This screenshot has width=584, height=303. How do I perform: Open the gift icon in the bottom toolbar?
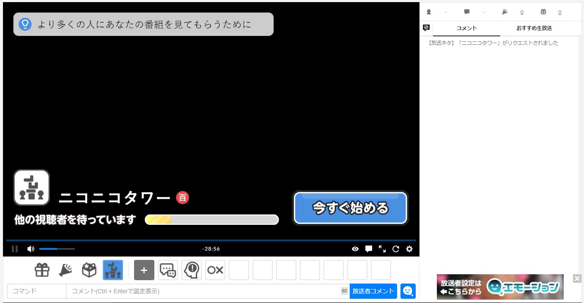click(42, 270)
